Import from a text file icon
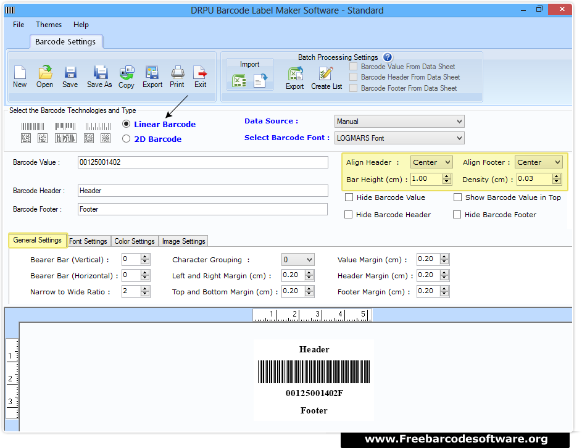The height and width of the screenshot is (448, 582). pos(260,81)
